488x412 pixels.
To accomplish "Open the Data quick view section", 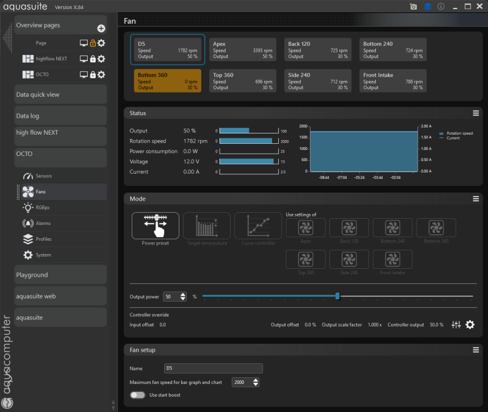I will (60, 95).
